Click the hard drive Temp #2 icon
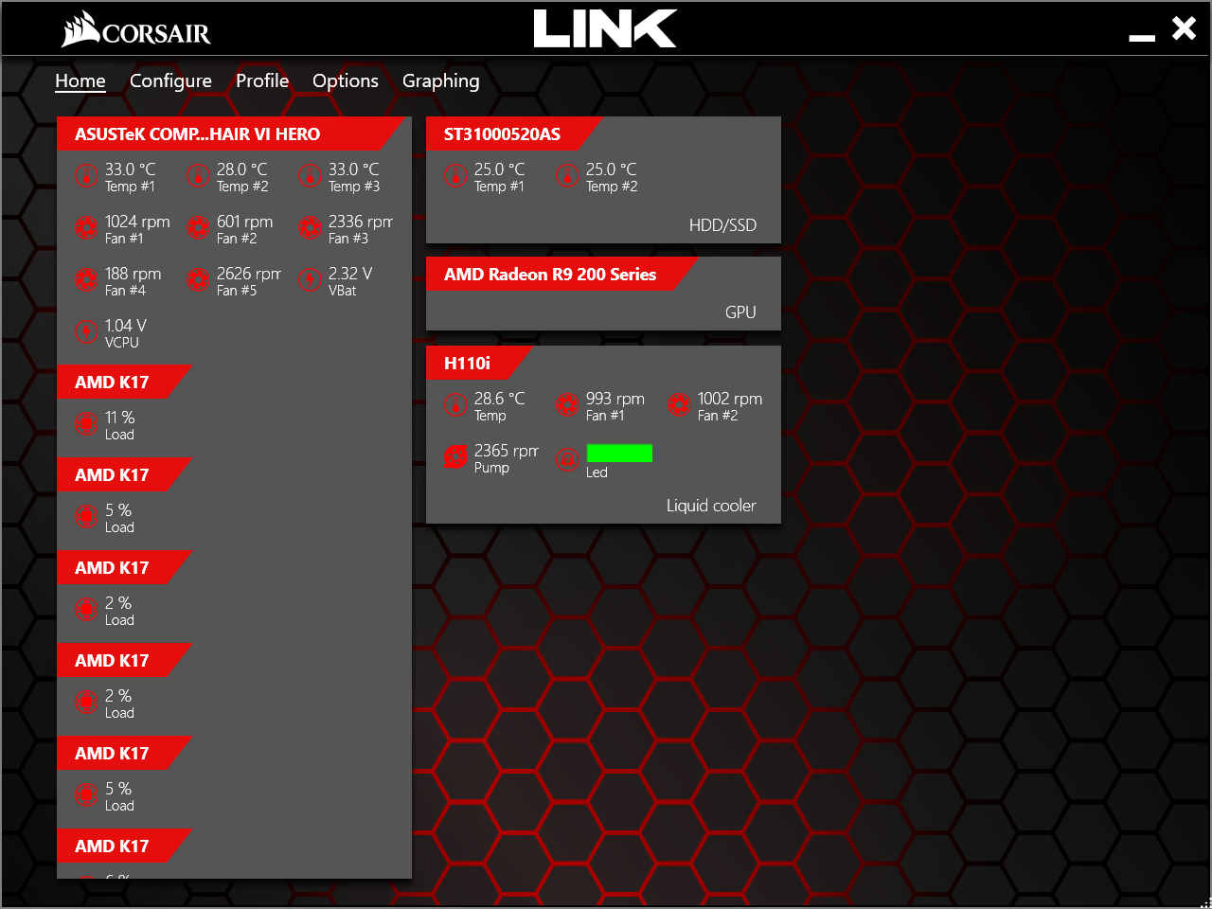1212x909 pixels. point(567,176)
